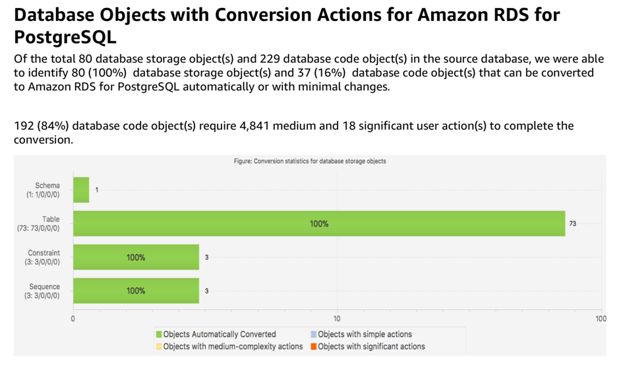Image resolution: width=619 pixels, height=366 pixels.
Task: Click the yellow medium-complexity actions legend swatch
Action: (159, 346)
